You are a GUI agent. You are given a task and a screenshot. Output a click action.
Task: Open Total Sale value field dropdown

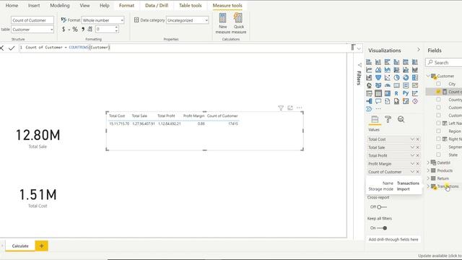412,147
